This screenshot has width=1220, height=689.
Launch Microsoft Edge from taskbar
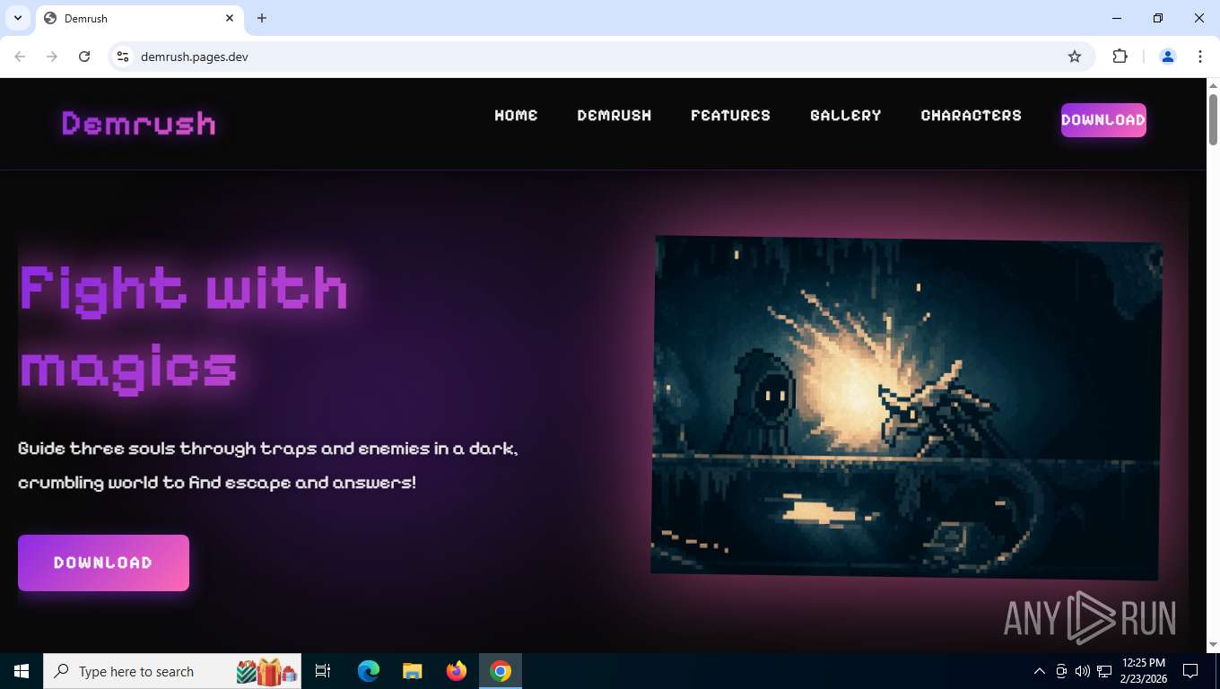(369, 671)
